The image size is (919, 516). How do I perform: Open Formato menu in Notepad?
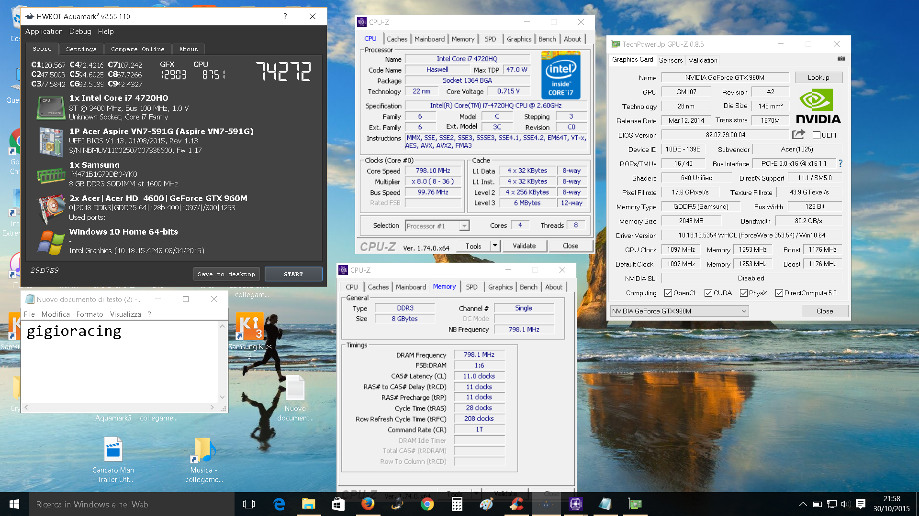[x=90, y=314]
